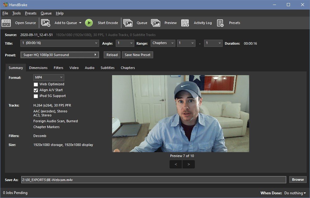The width and height of the screenshot is (310, 198).
Task: Enable the Web Optimized checkbox
Action: click(x=36, y=84)
